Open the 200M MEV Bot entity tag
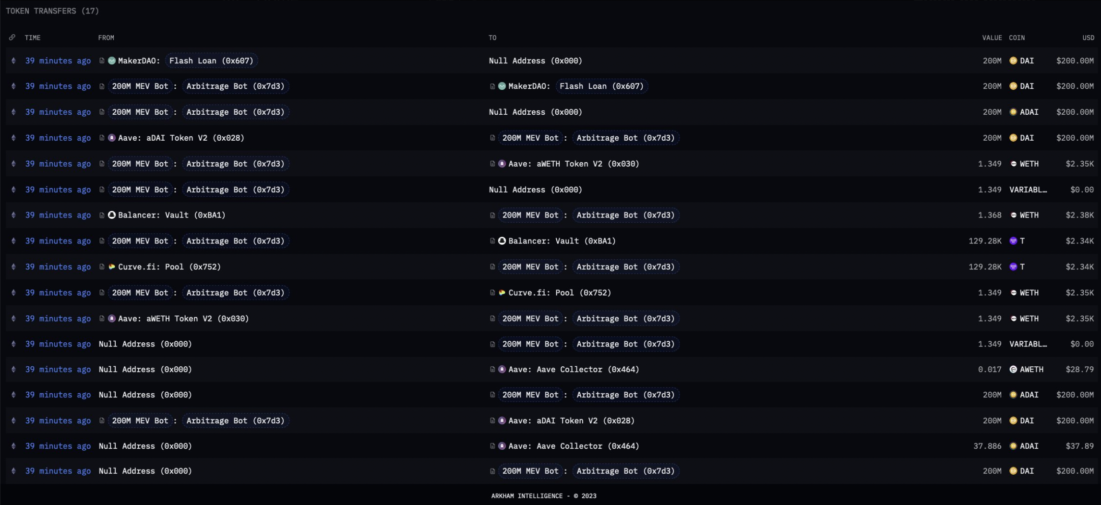This screenshot has width=1101, height=505. pyautogui.click(x=140, y=86)
